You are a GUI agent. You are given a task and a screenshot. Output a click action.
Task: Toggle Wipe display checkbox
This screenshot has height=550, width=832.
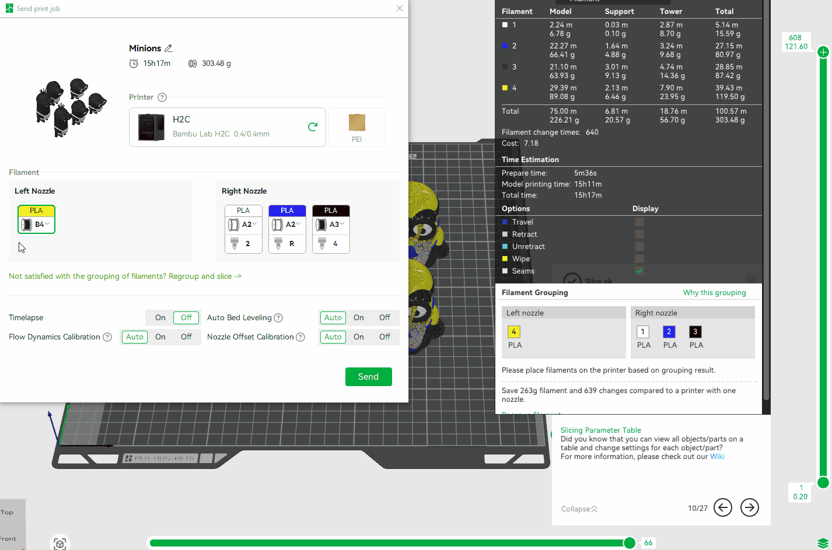(x=639, y=259)
